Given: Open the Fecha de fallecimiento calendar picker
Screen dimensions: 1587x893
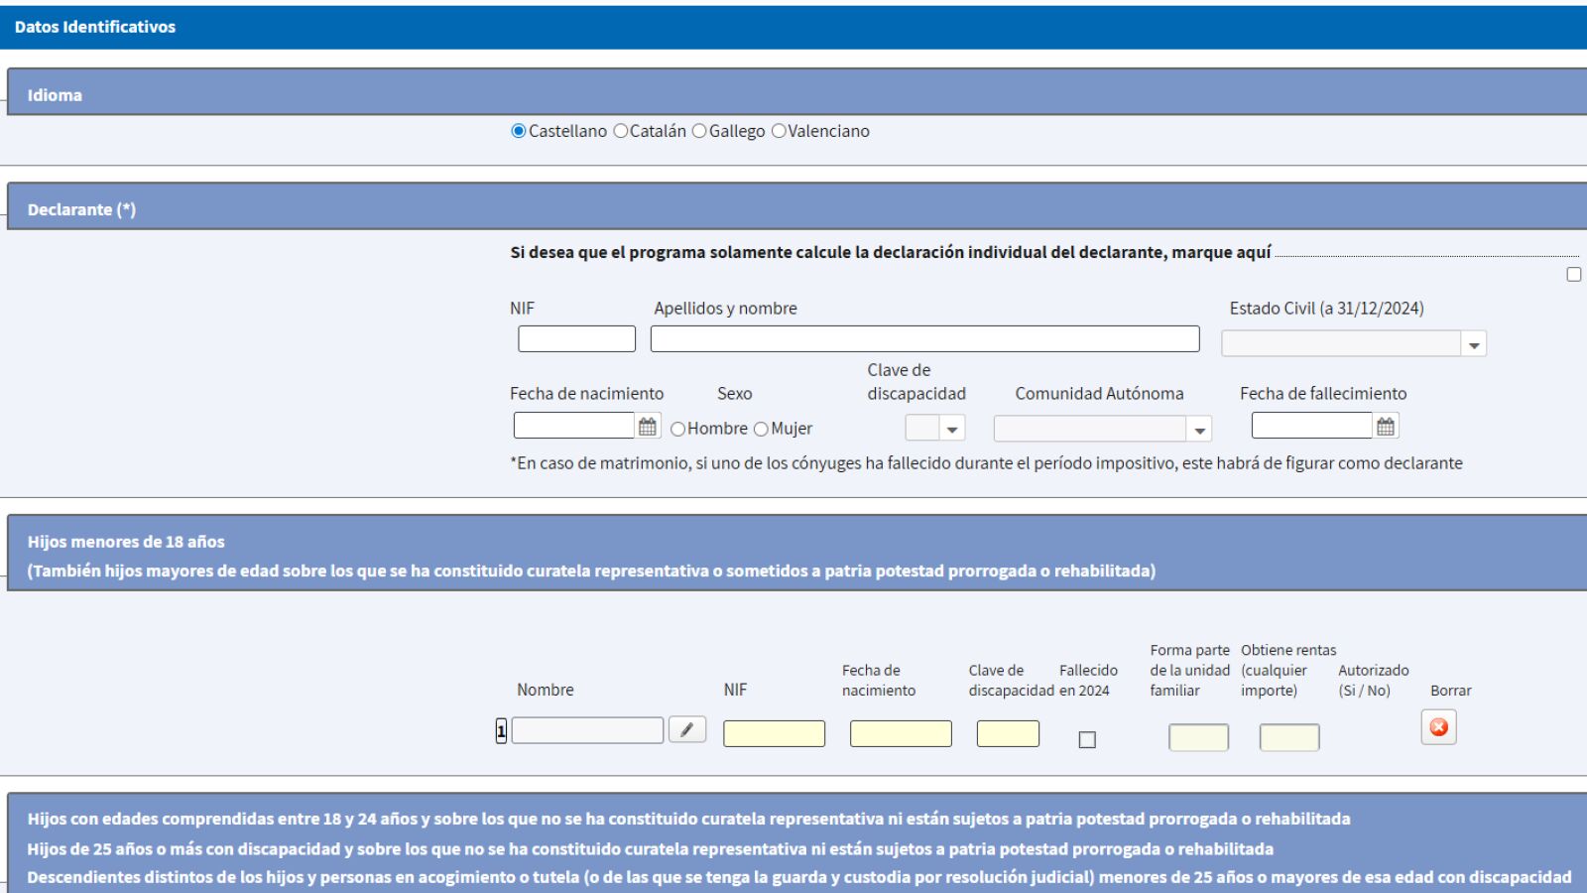Looking at the screenshot, I should click(x=1386, y=427).
